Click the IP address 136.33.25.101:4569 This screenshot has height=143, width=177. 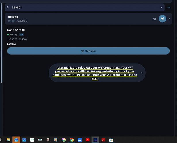coord(17,39)
